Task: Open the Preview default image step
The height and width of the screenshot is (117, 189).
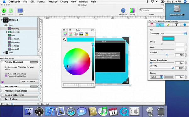Action: (20, 91)
